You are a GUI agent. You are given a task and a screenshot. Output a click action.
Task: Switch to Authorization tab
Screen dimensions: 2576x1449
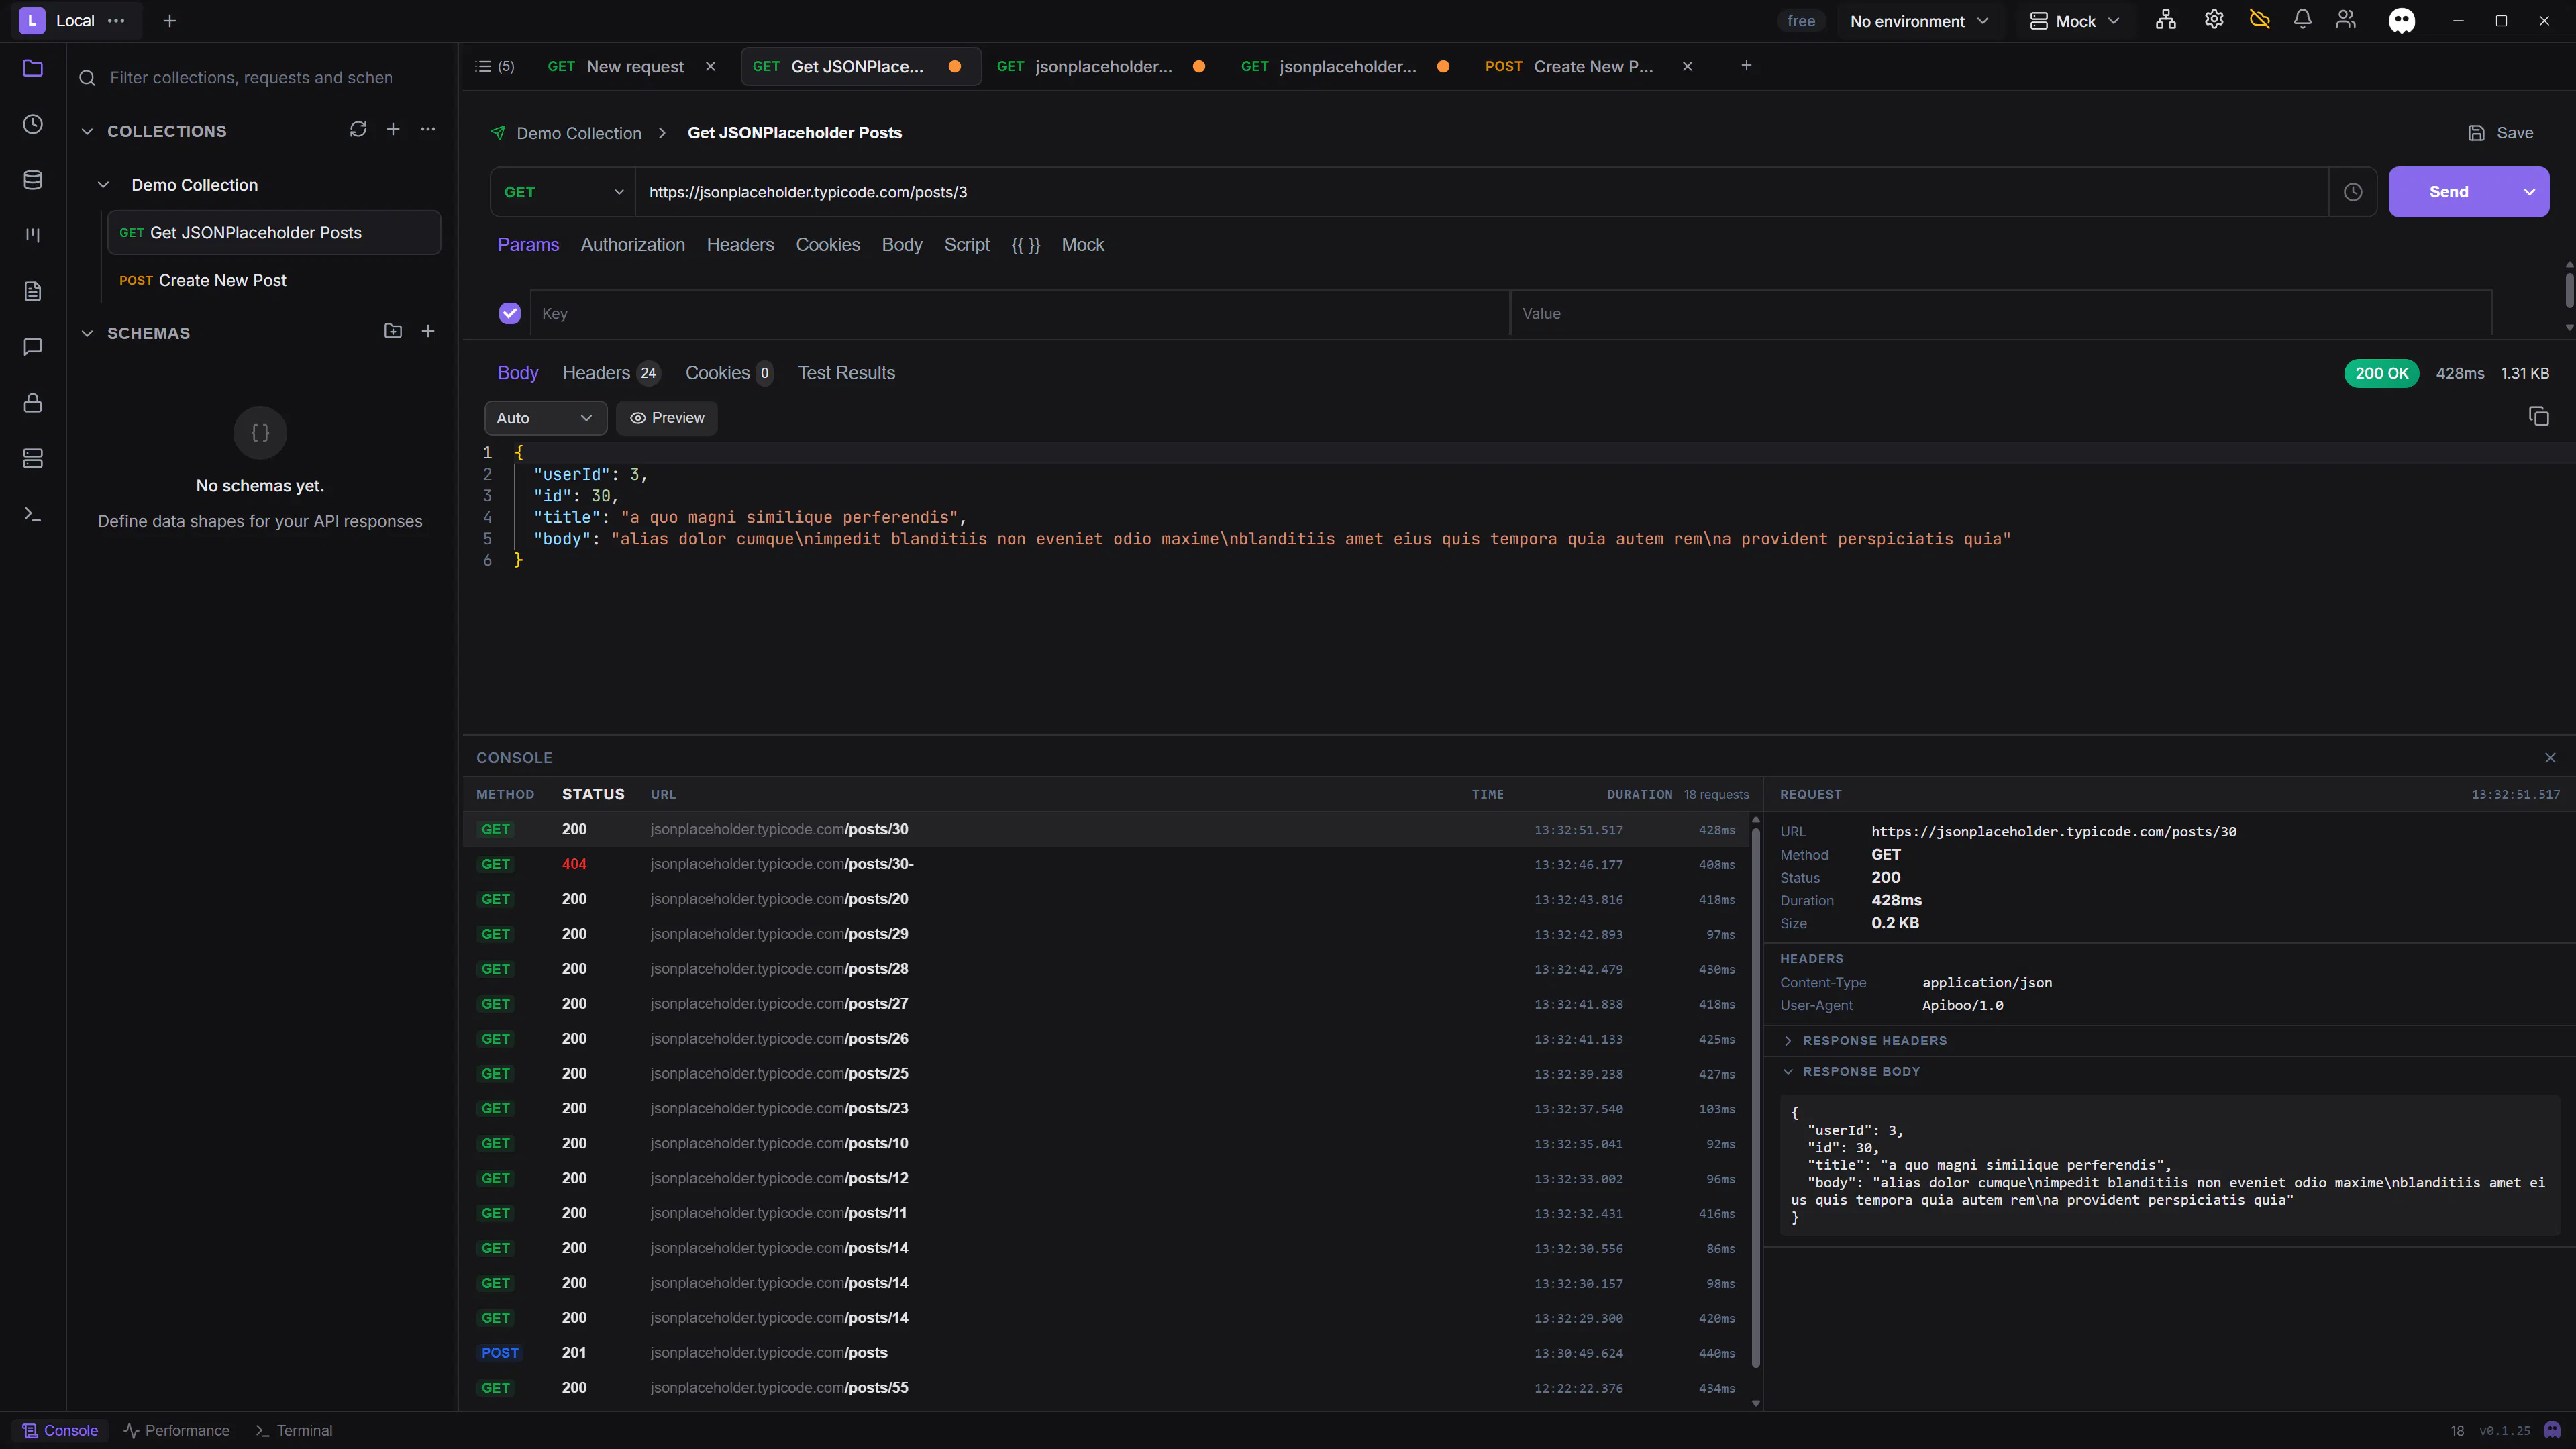(633, 245)
